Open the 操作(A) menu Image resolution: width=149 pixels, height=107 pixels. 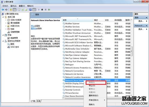13,6
